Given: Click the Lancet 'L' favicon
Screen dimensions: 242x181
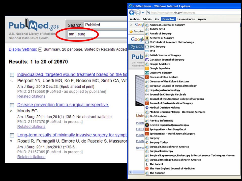Looking at the screenshot, I should click(147, 164).
